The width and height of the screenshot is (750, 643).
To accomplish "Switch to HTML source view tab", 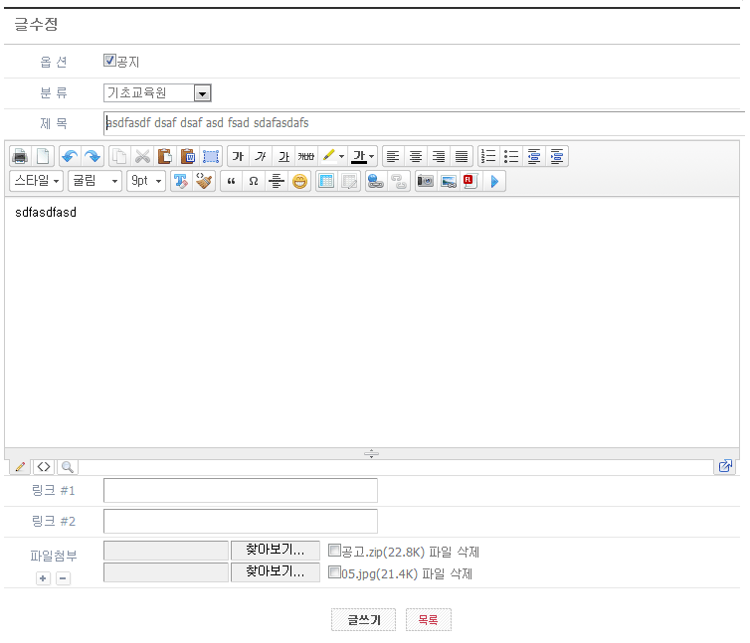I will click(44, 466).
